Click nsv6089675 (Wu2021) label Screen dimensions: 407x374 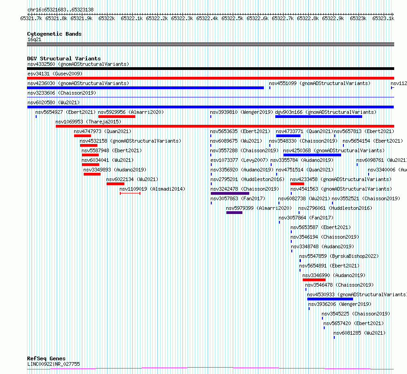click(236, 141)
